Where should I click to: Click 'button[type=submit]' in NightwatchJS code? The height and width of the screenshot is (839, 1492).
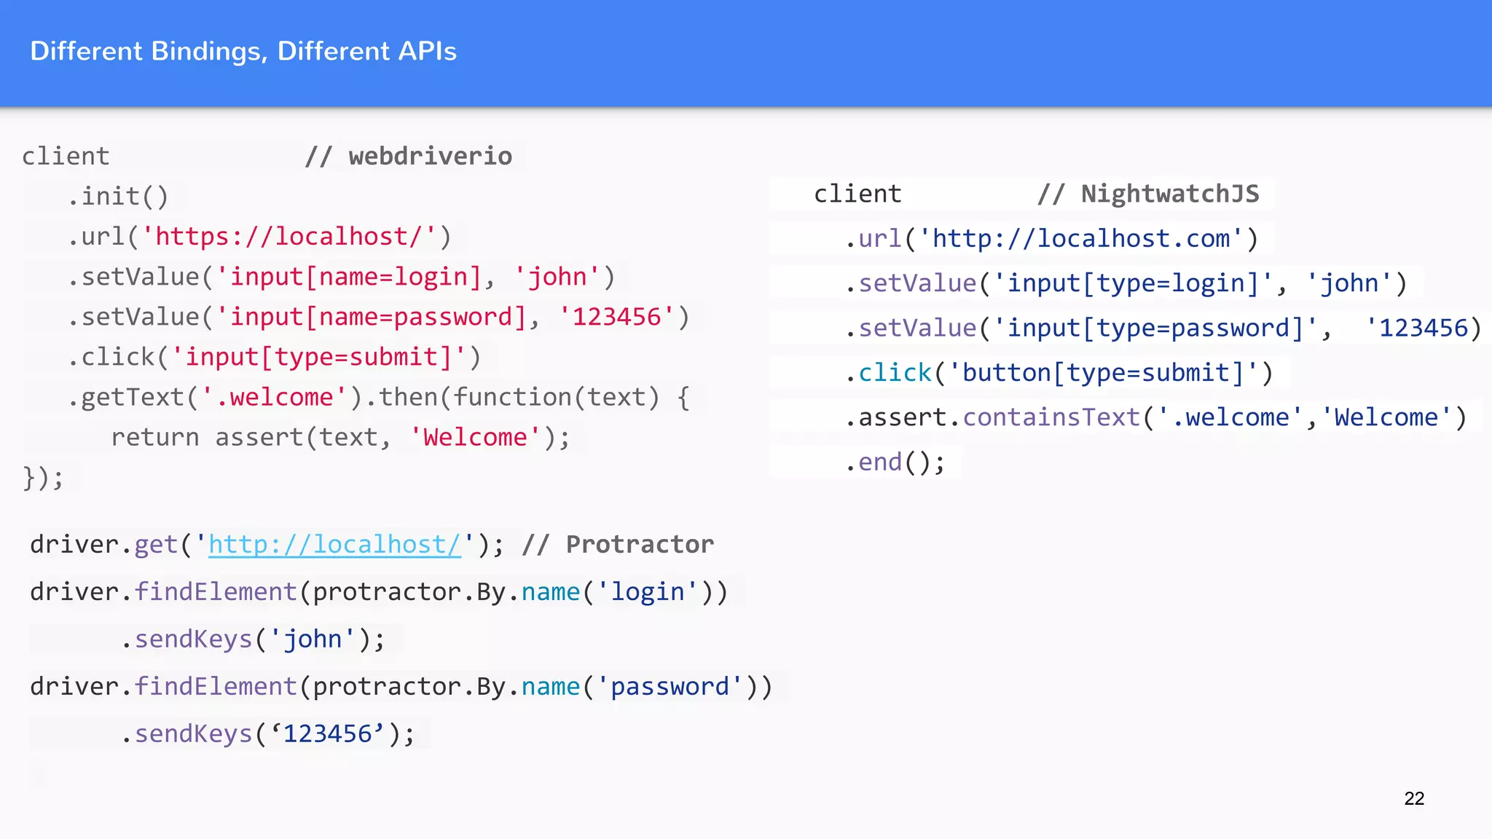1104,373
